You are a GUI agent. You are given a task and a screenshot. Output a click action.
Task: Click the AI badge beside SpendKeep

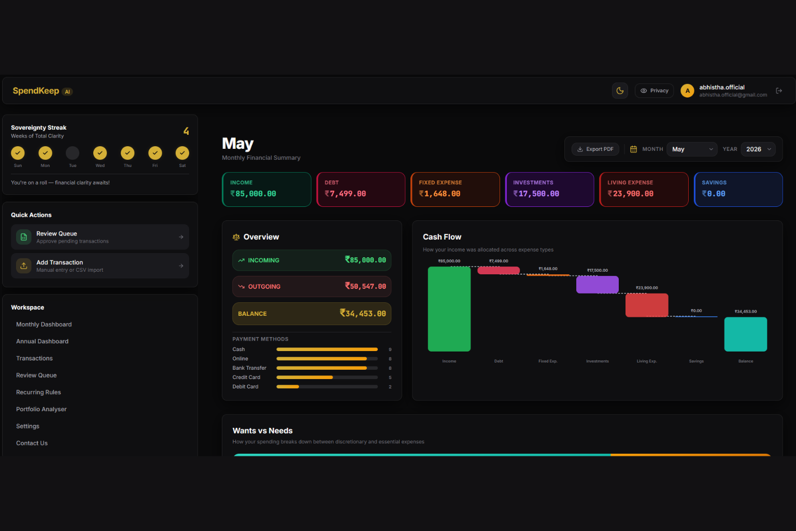click(x=67, y=92)
